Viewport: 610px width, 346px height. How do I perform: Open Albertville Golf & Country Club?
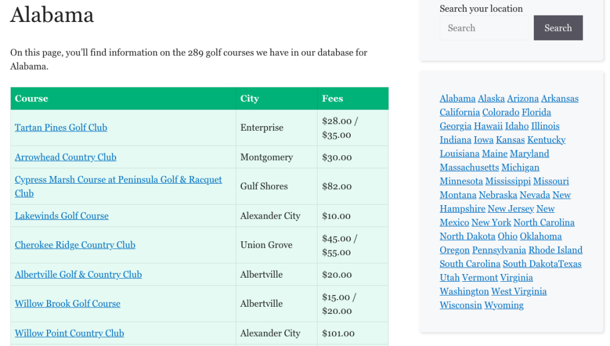(78, 275)
